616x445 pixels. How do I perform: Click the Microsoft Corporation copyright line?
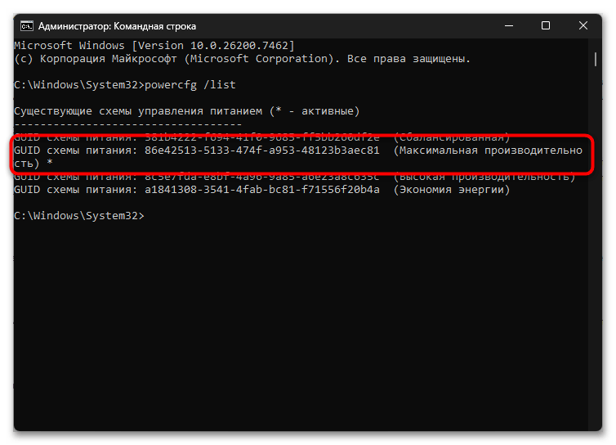242,59
